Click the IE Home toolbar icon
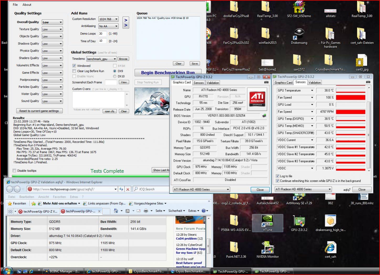Image resolution: width=380 pixels, height=275 pixels. [x=116, y=211]
